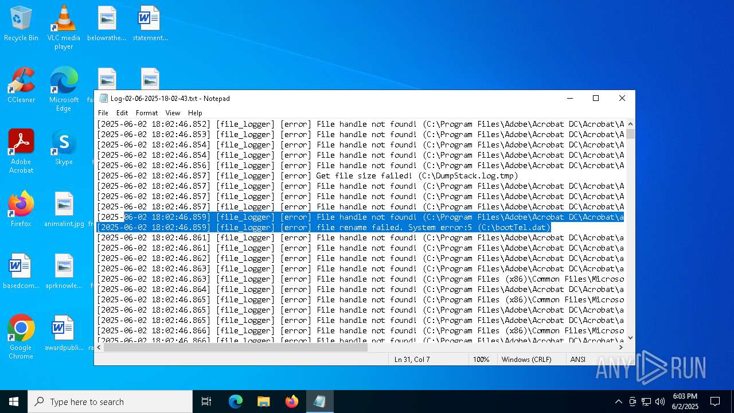Click the Windows Start button
The width and height of the screenshot is (734, 413).
(x=14, y=402)
